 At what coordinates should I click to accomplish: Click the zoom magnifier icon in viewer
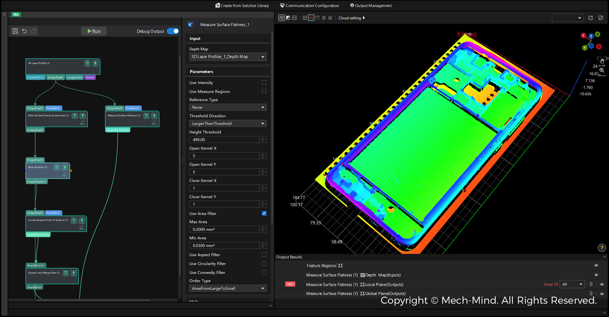point(602,70)
